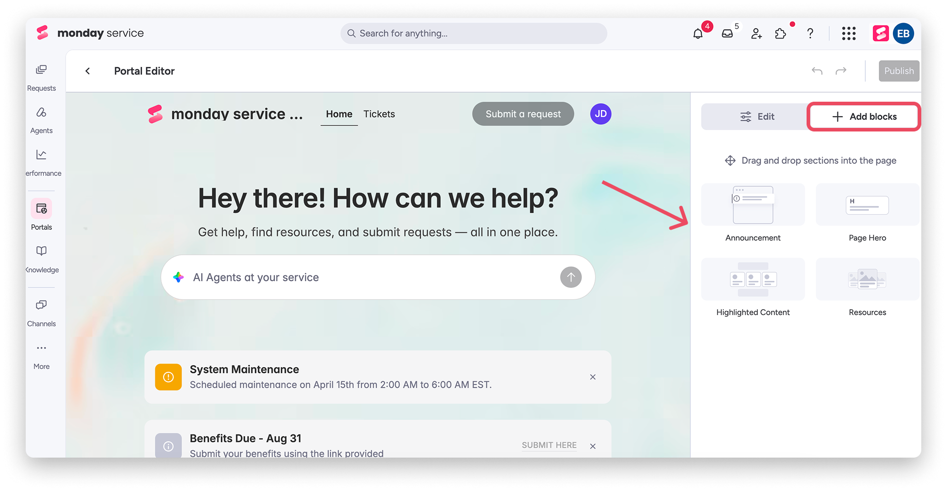Click the AI sparkle icon in chat box
The height and width of the screenshot is (491, 947).
178,277
